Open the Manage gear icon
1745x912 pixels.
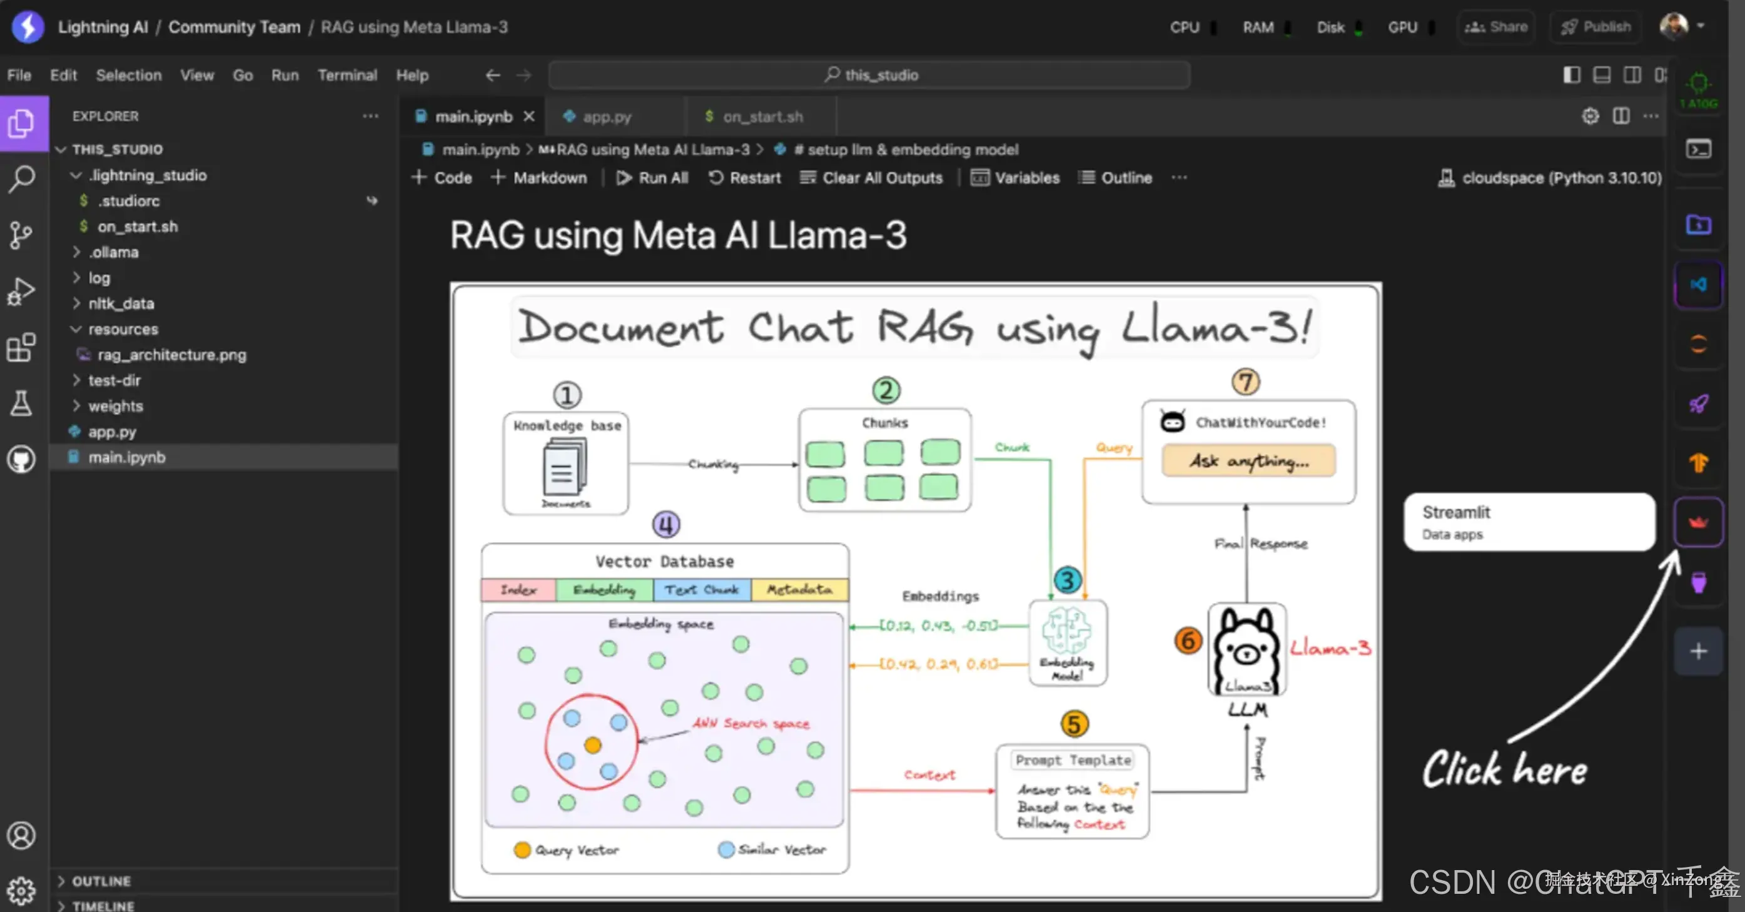[x=23, y=889]
